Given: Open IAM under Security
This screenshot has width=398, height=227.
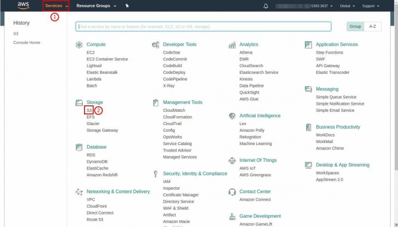Looking at the screenshot, I should pos(167,182).
